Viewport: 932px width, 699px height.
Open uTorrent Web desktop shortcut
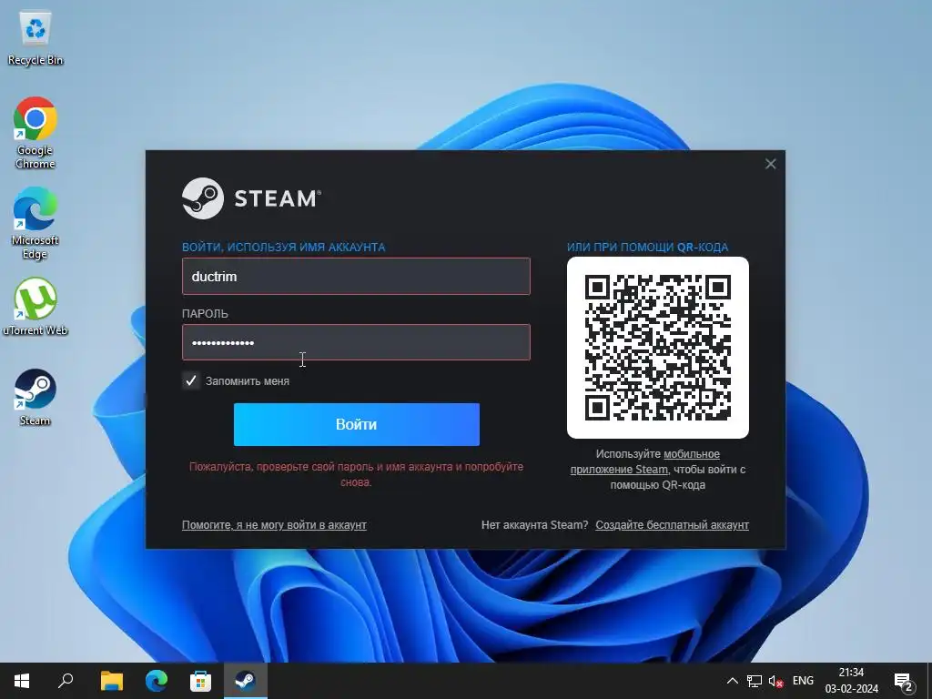pyautogui.click(x=35, y=307)
